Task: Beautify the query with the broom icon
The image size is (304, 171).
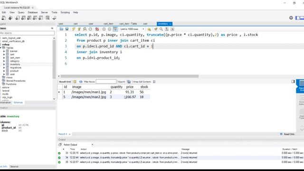Action: click(x=156, y=29)
